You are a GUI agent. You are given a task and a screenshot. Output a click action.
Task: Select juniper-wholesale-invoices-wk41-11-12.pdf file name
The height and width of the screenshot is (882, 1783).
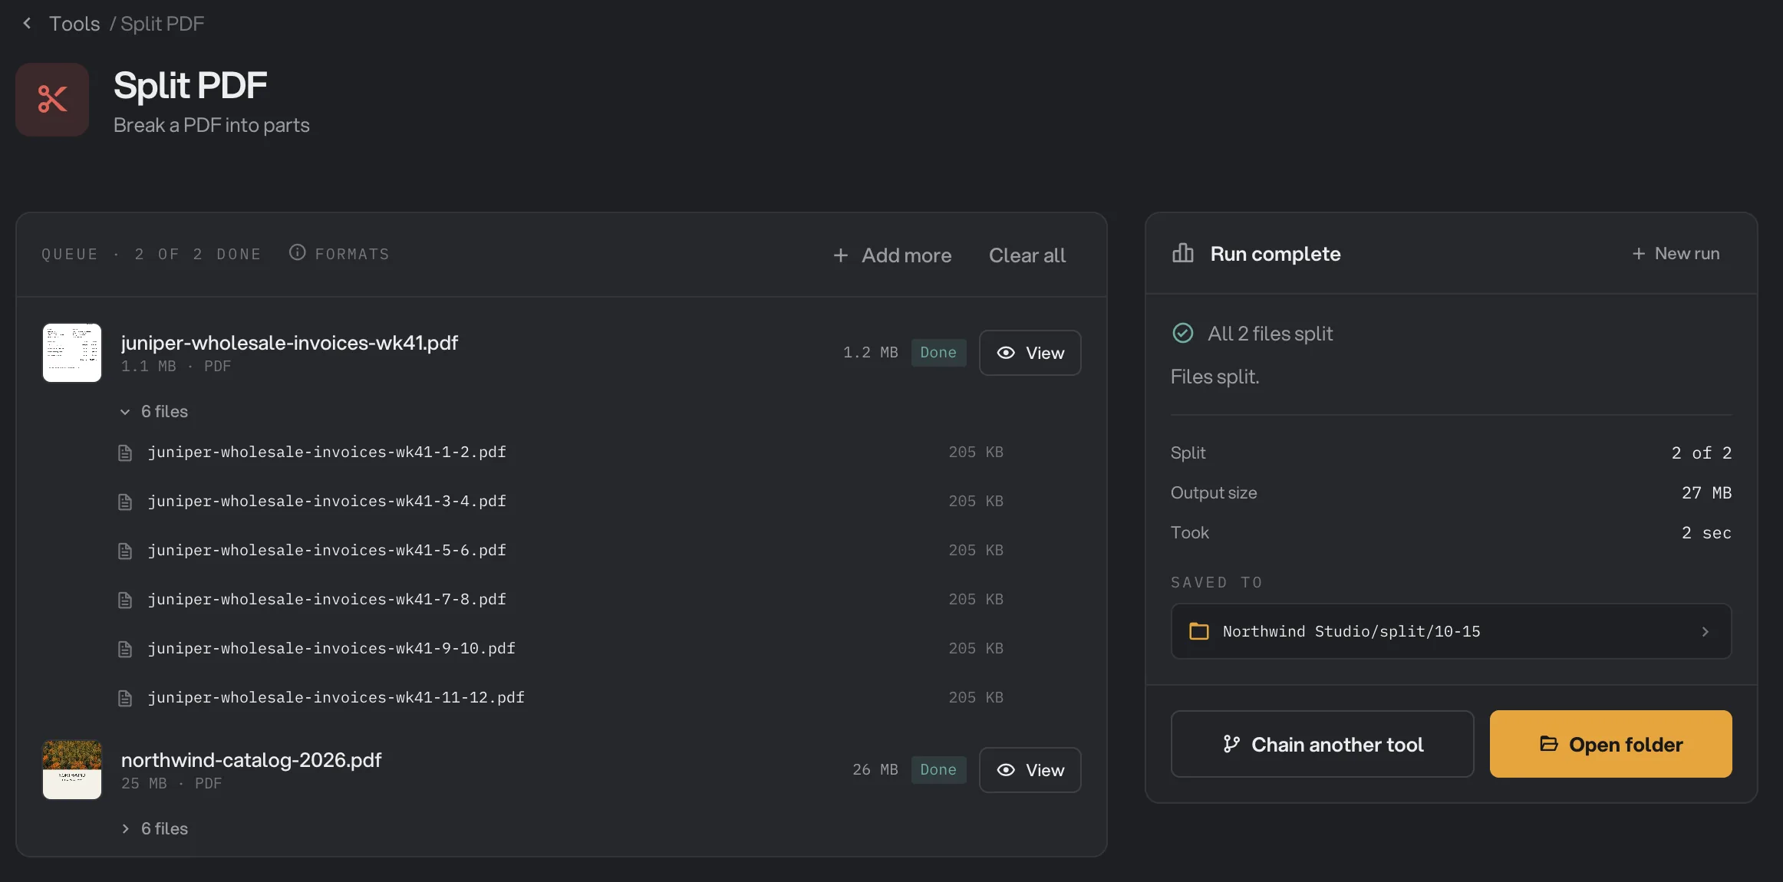[x=336, y=698]
